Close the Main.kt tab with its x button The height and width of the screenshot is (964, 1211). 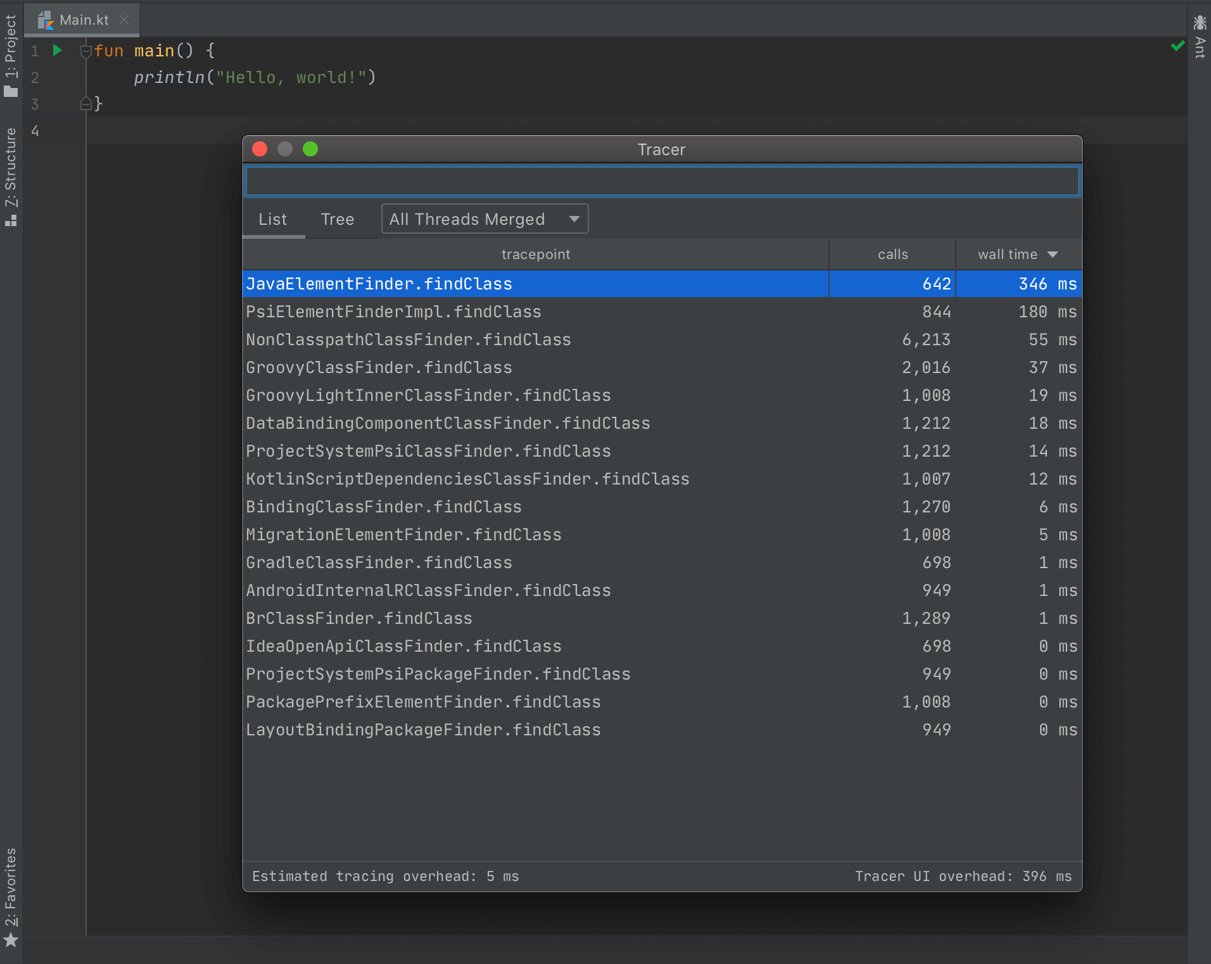click(124, 20)
